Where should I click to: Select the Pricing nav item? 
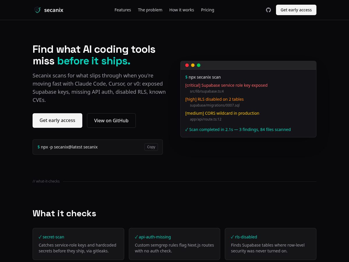pos(208,10)
